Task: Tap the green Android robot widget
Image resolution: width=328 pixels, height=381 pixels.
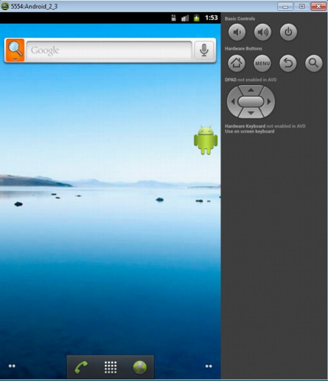Action: click(206, 140)
